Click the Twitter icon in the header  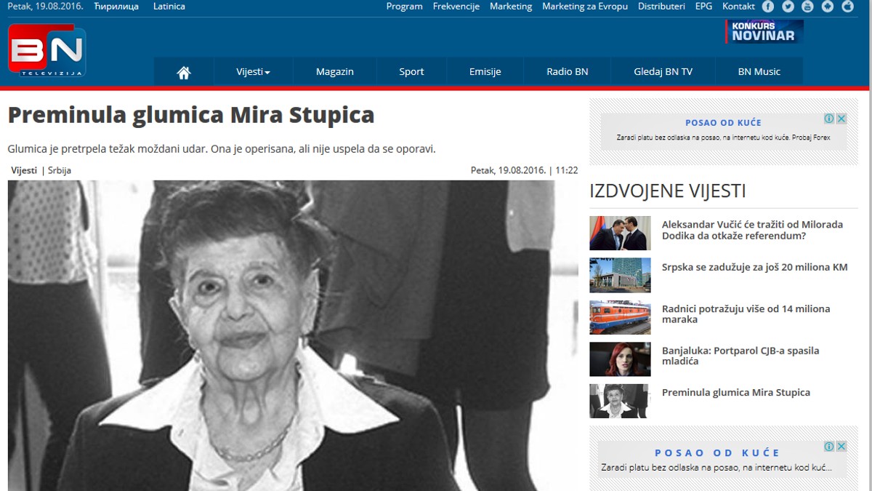coord(788,6)
